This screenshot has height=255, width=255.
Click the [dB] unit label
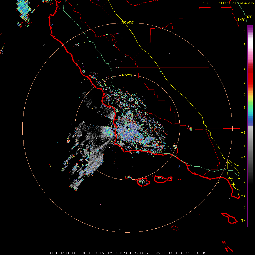coord(242,20)
